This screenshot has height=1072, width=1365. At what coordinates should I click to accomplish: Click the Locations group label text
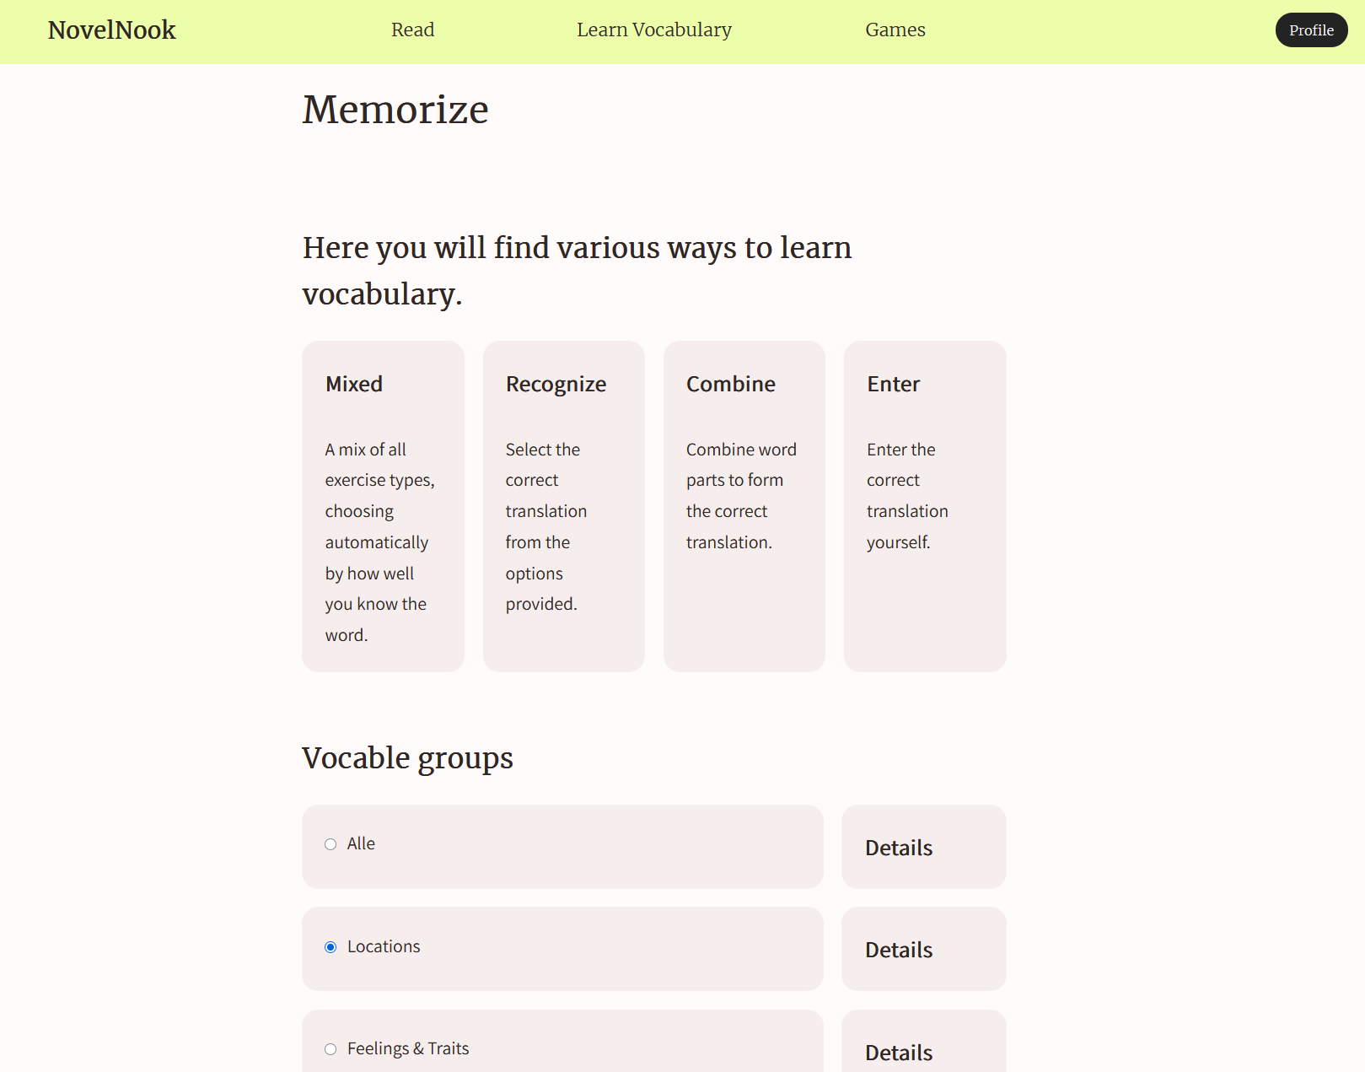point(384,946)
